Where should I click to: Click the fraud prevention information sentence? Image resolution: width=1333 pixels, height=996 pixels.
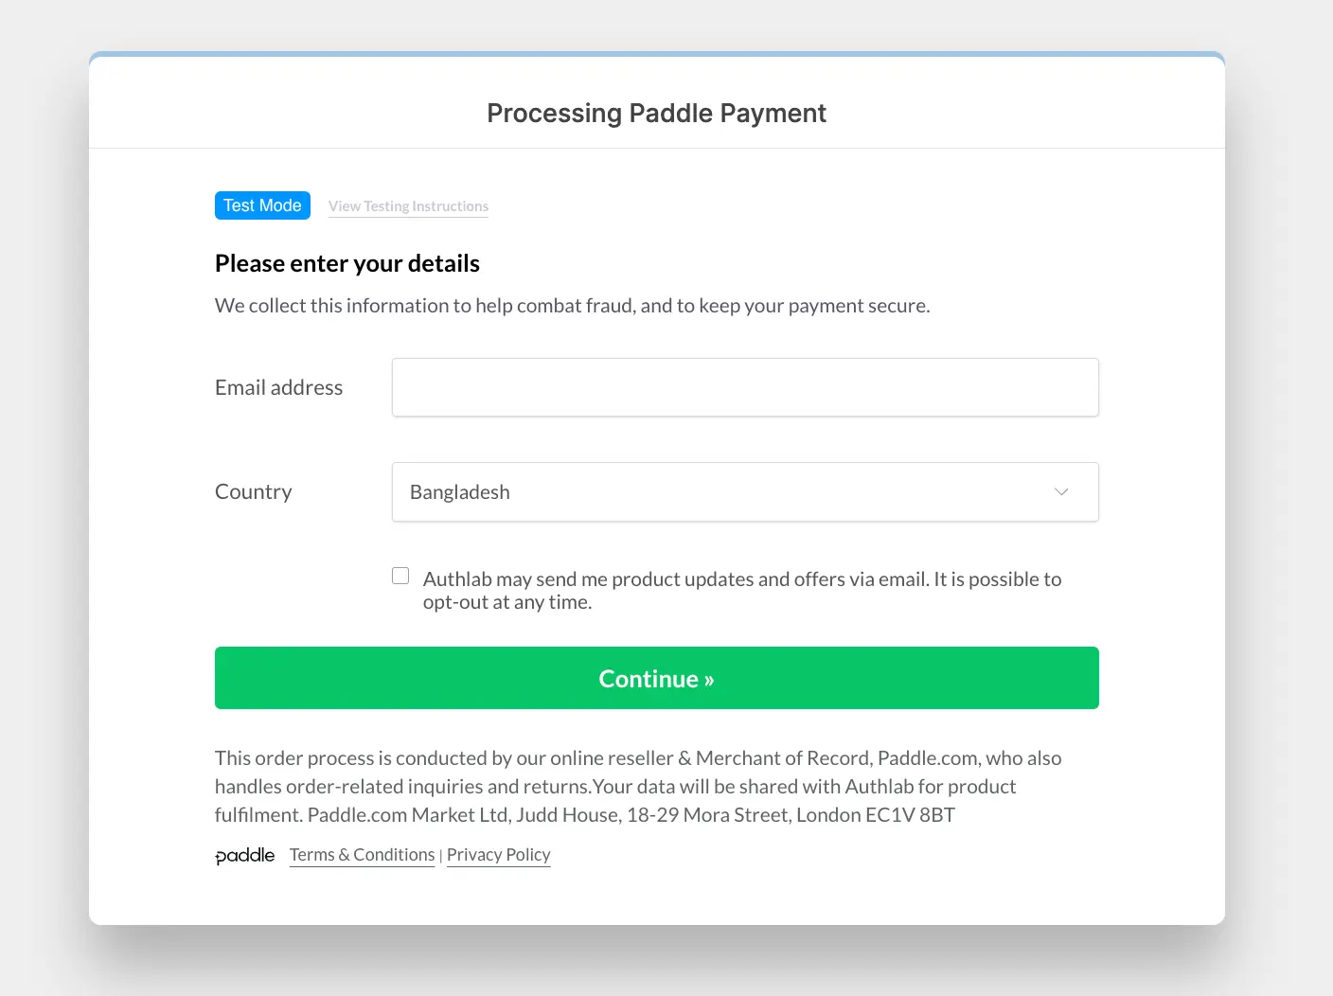click(573, 306)
